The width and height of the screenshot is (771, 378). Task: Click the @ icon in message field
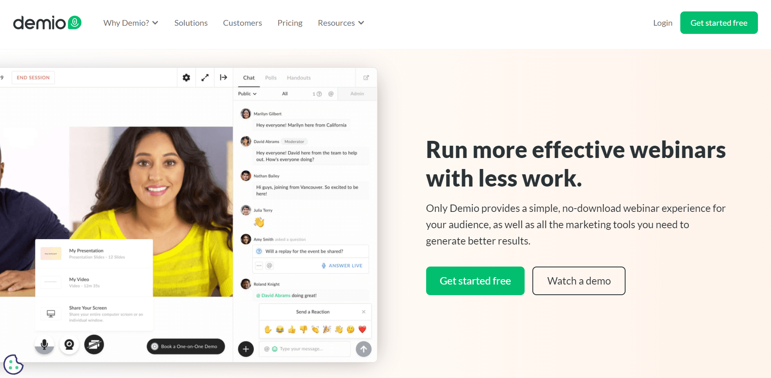[267, 349]
